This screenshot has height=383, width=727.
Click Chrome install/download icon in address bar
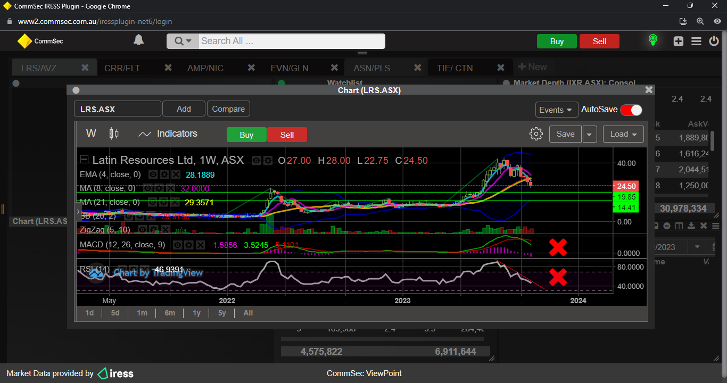point(684,21)
